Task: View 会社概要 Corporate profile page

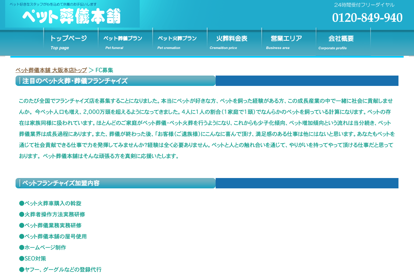Action: coord(343,41)
